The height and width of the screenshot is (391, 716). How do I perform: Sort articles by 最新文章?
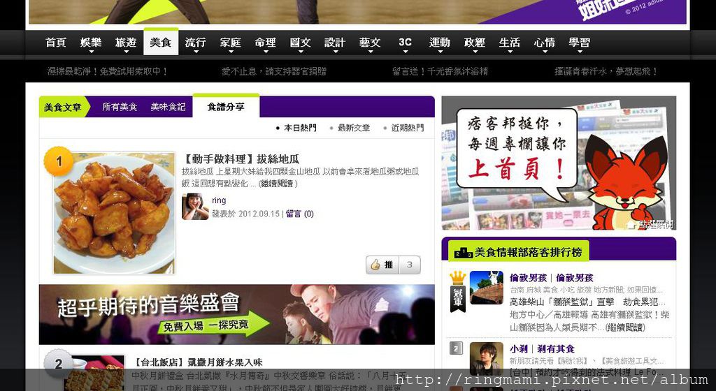point(354,128)
